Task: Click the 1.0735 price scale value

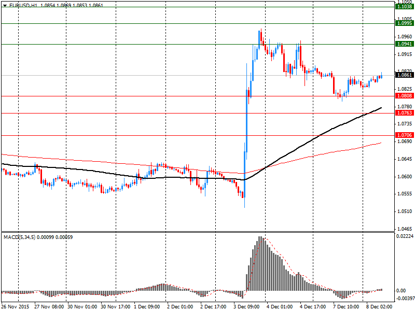Action: tap(405, 124)
